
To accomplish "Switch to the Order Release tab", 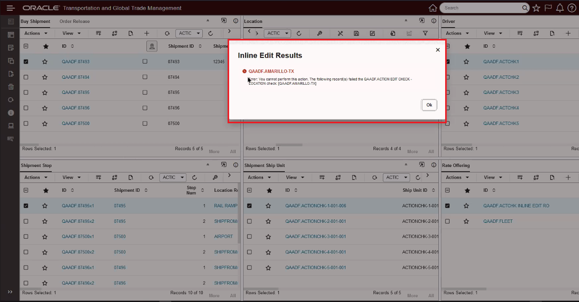I will [x=74, y=22].
